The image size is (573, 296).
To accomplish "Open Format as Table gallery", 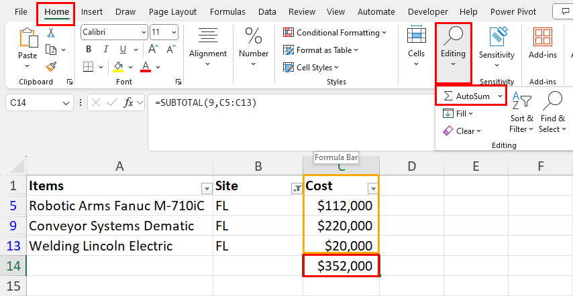I will (321, 50).
